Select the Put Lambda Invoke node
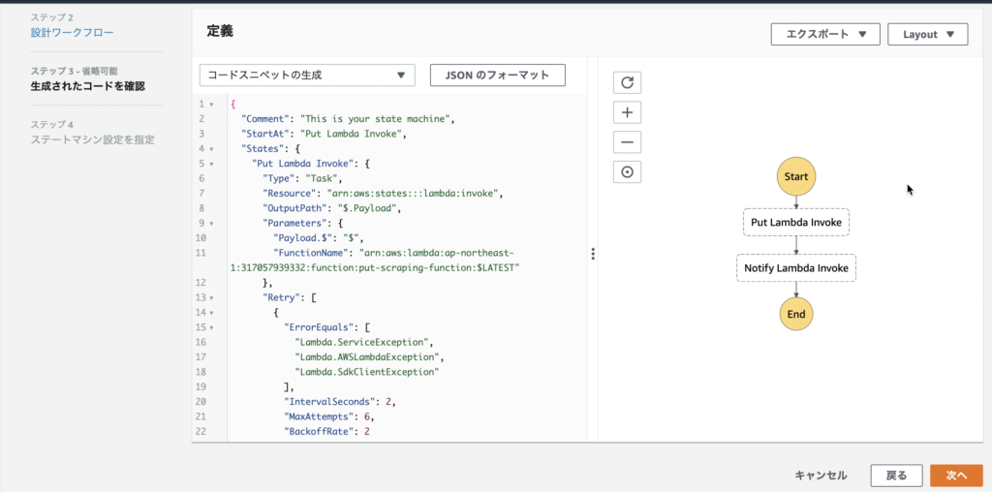The height and width of the screenshot is (492, 992). (x=796, y=223)
